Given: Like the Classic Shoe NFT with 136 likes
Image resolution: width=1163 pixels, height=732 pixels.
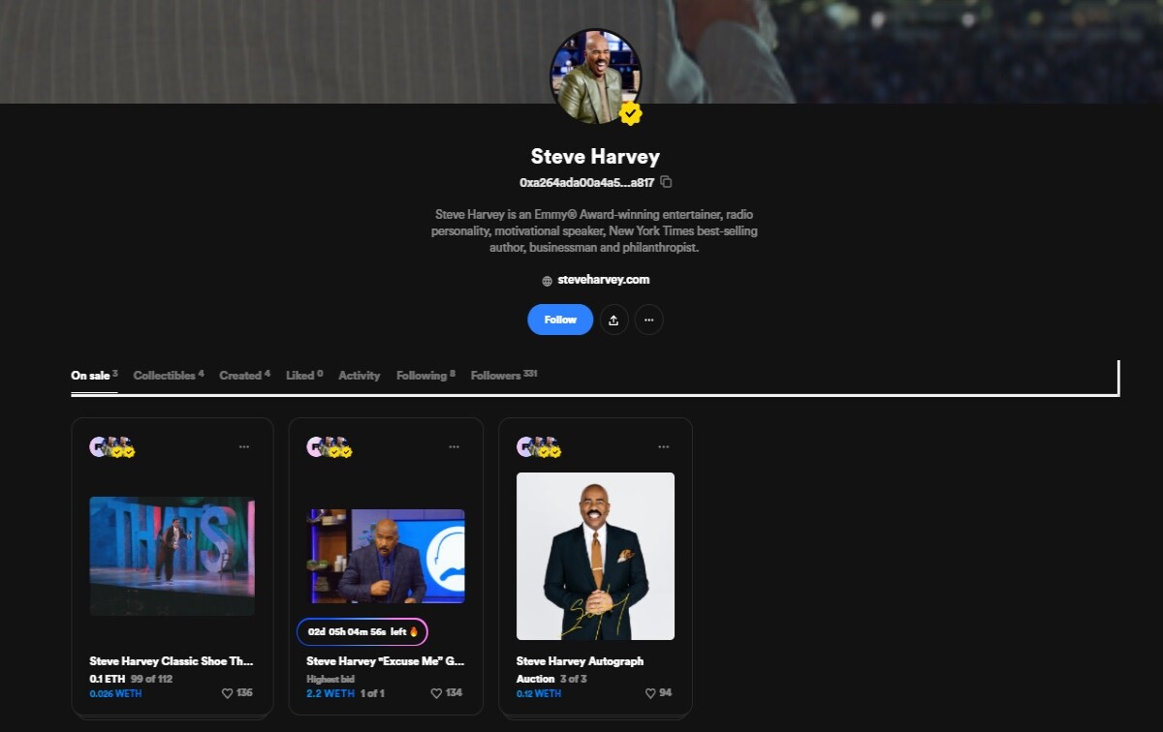Looking at the screenshot, I should point(228,693).
